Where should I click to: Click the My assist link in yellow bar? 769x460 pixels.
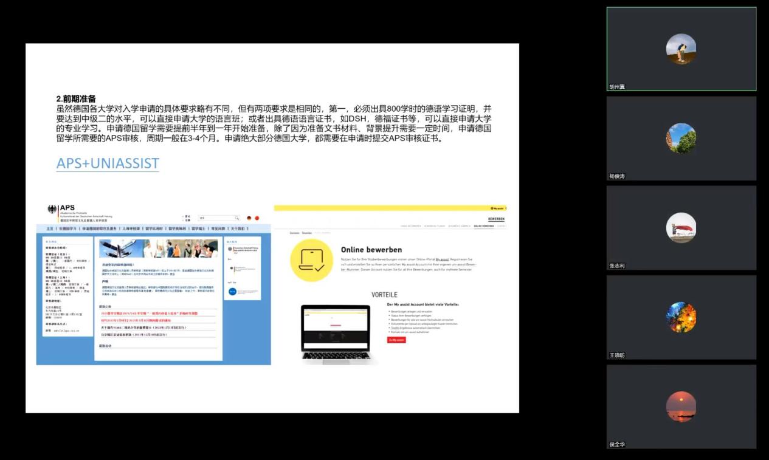498,208
